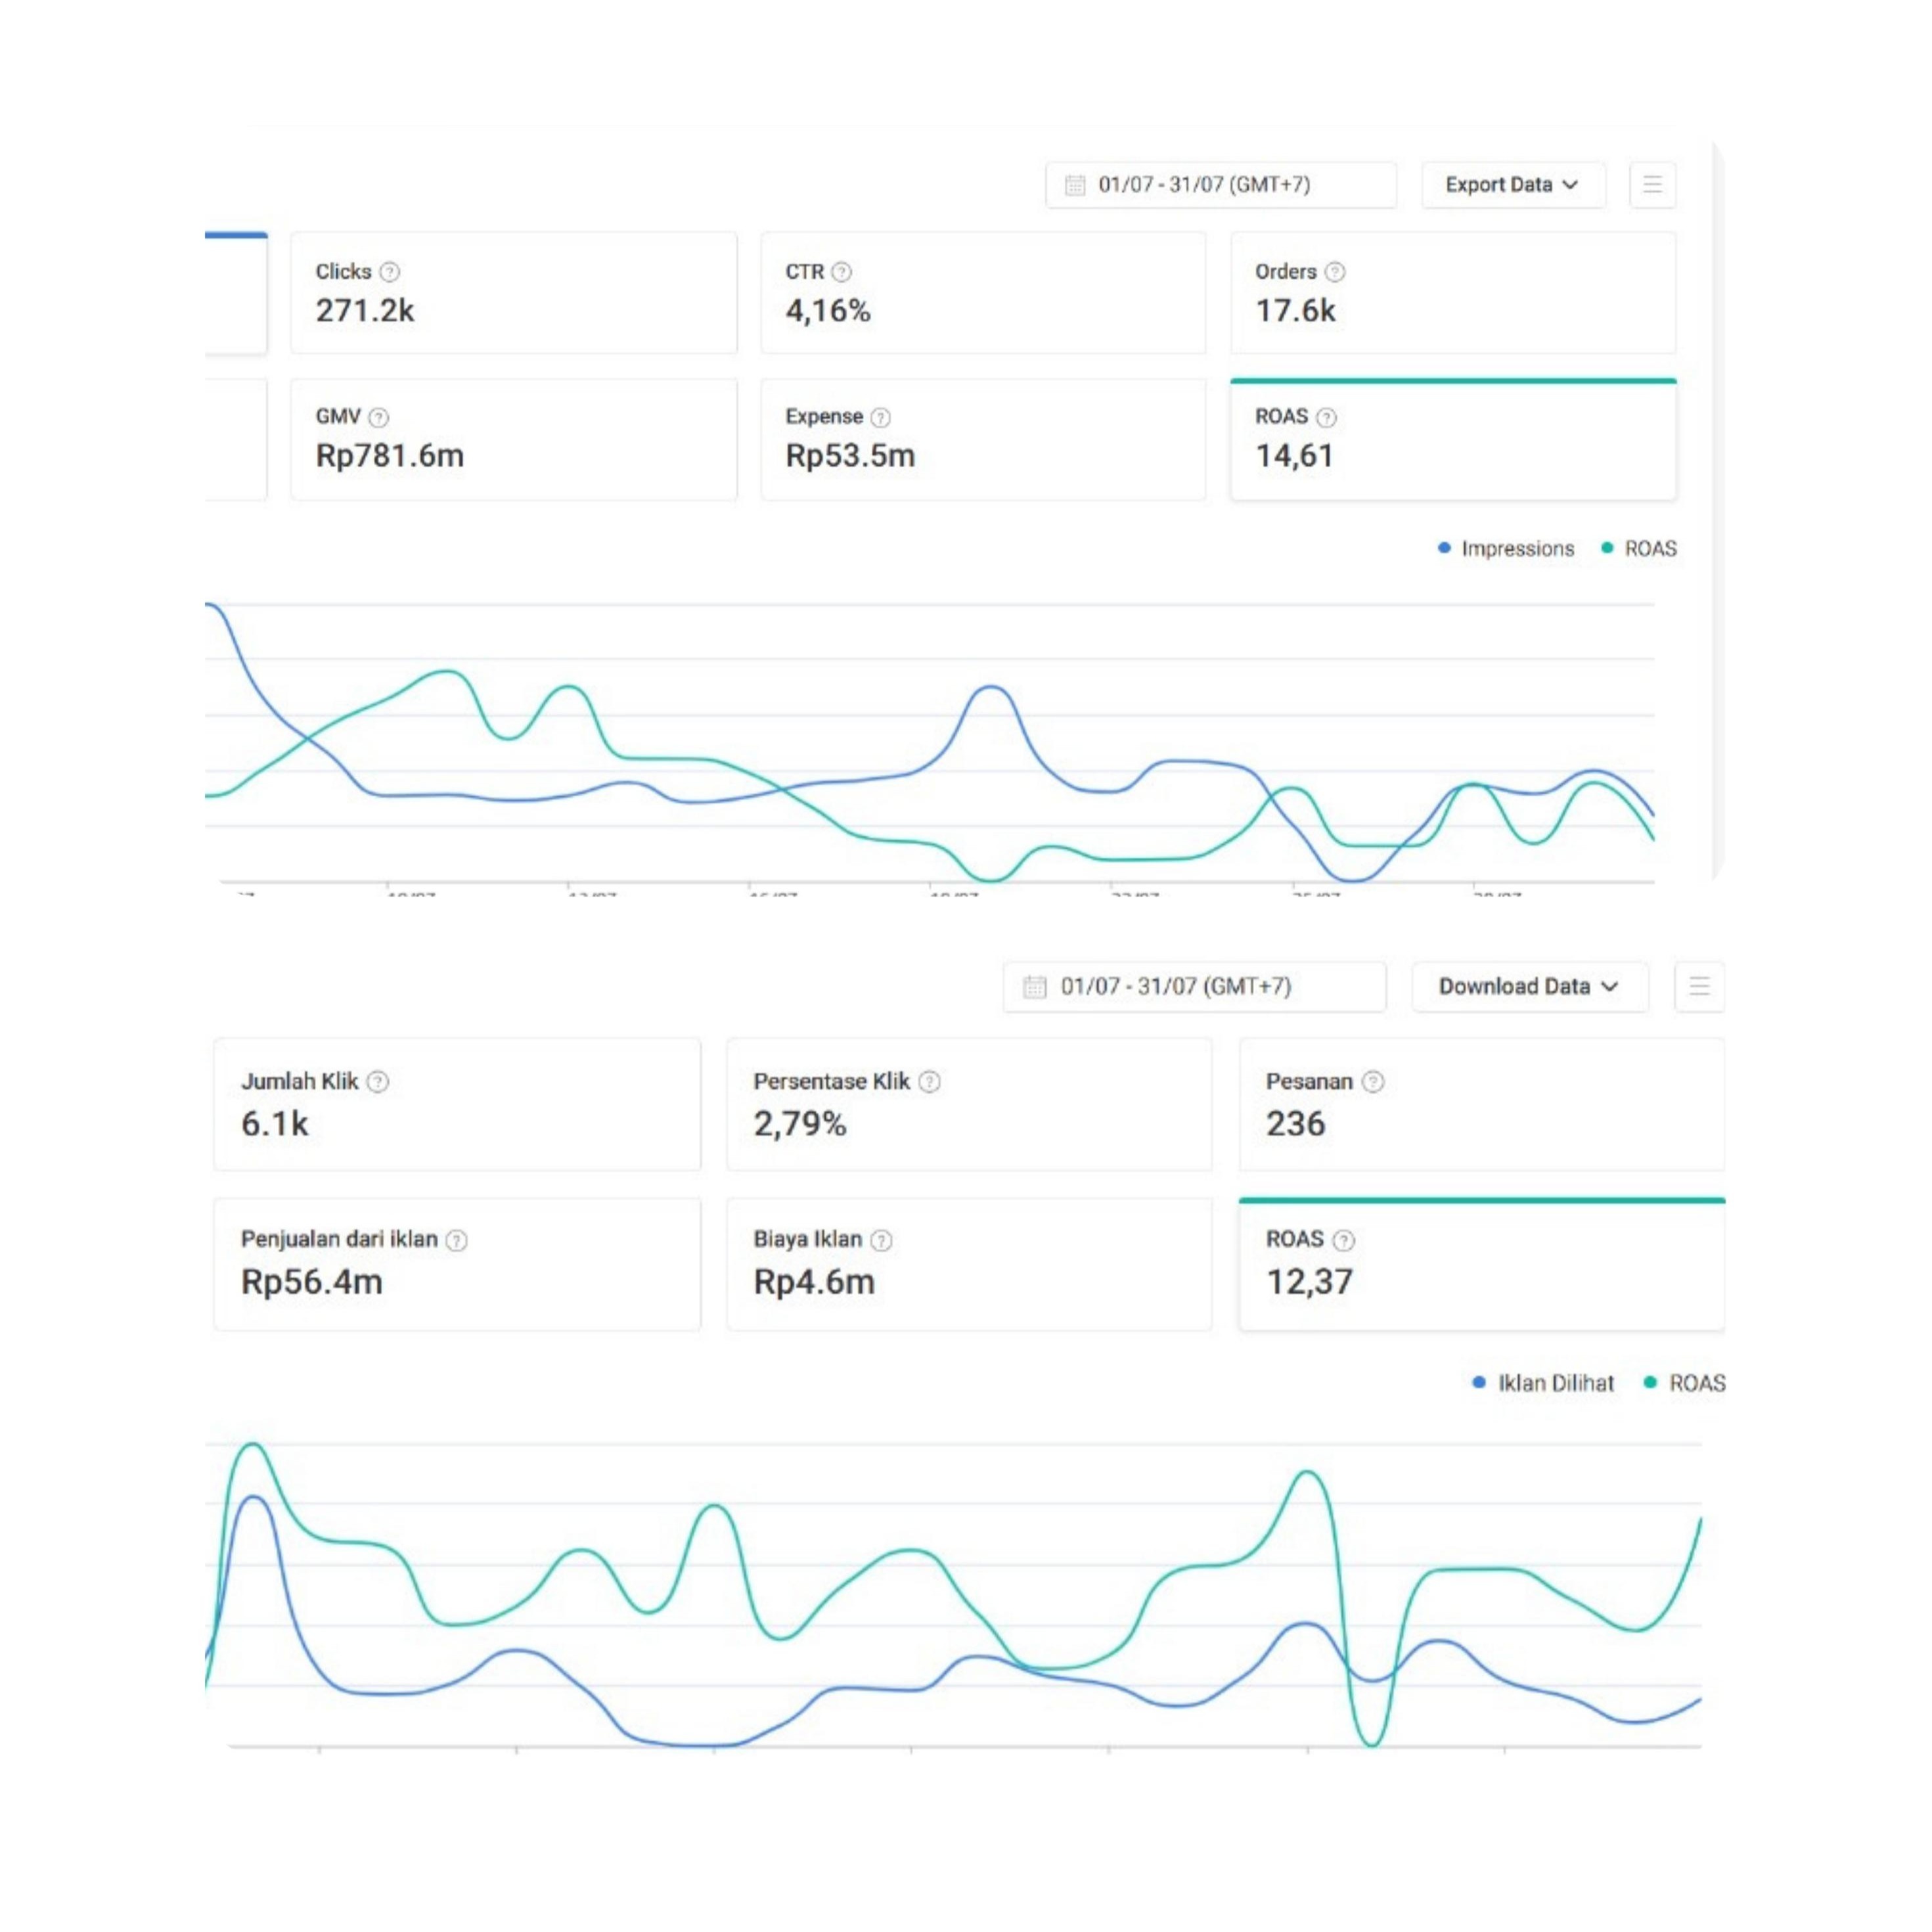Select the selected ROAS 14,61 metric card
This screenshot has height=1932, width=1932.
(1453, 440)
